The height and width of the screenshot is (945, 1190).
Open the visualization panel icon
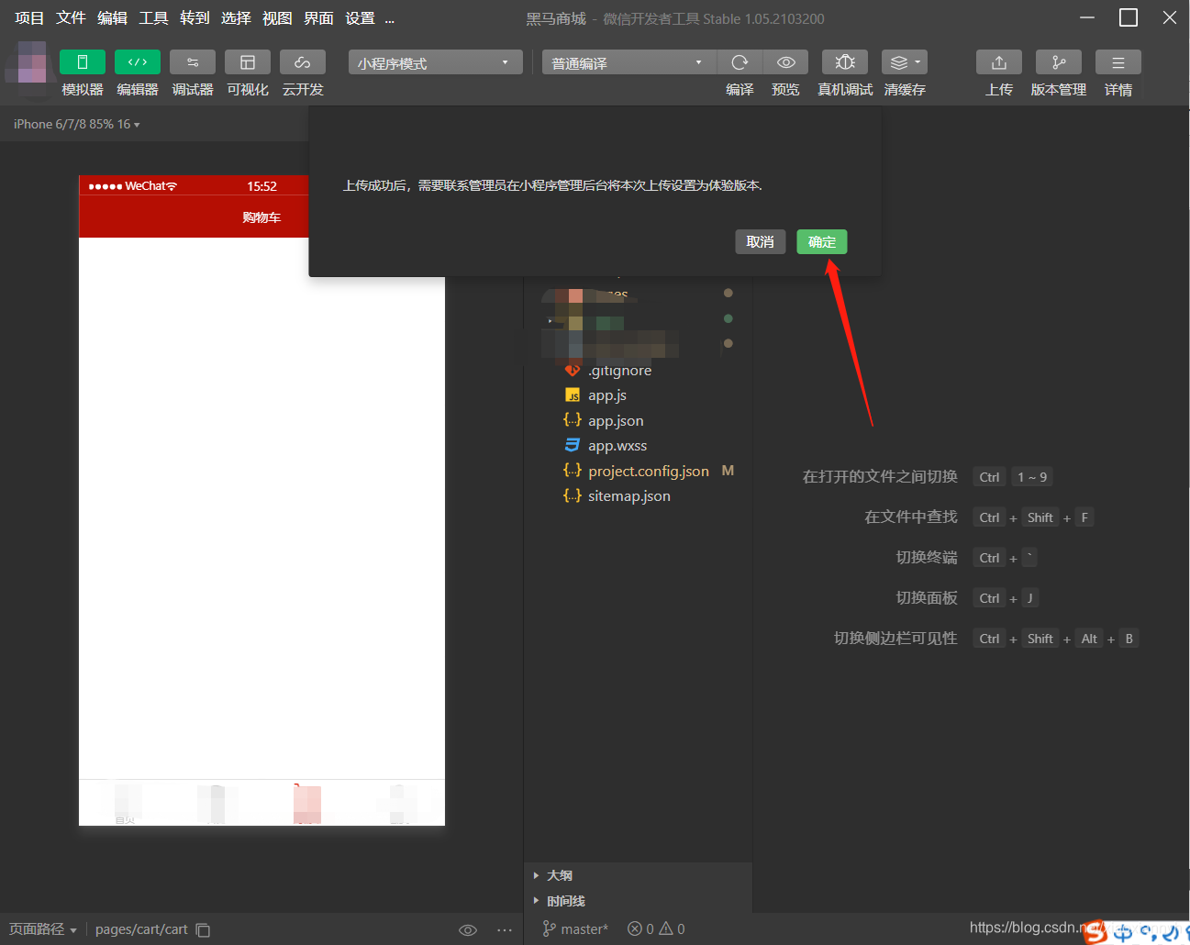[x=248, y=61]
